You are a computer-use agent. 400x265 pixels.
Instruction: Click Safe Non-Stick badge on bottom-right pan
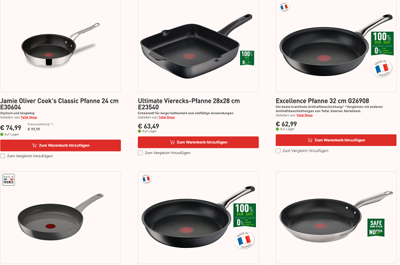click(376, 228)
